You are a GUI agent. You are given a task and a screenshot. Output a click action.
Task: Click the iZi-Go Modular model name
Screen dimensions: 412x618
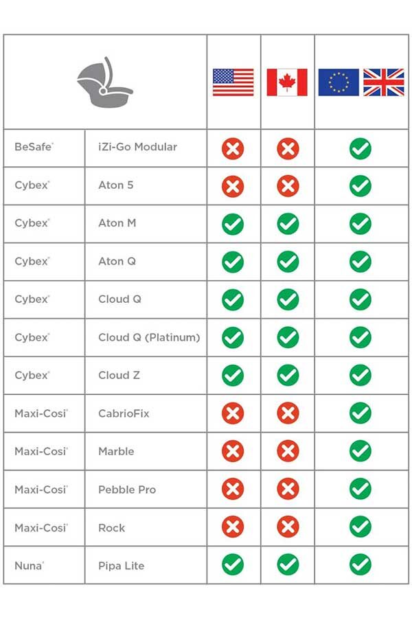point(137,147)
